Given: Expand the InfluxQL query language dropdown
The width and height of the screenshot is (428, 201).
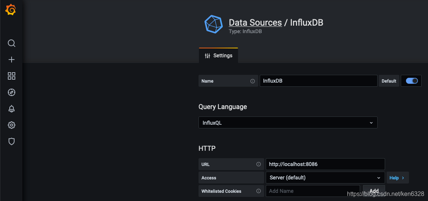Looking at the screenshot, I should [288, 122].
